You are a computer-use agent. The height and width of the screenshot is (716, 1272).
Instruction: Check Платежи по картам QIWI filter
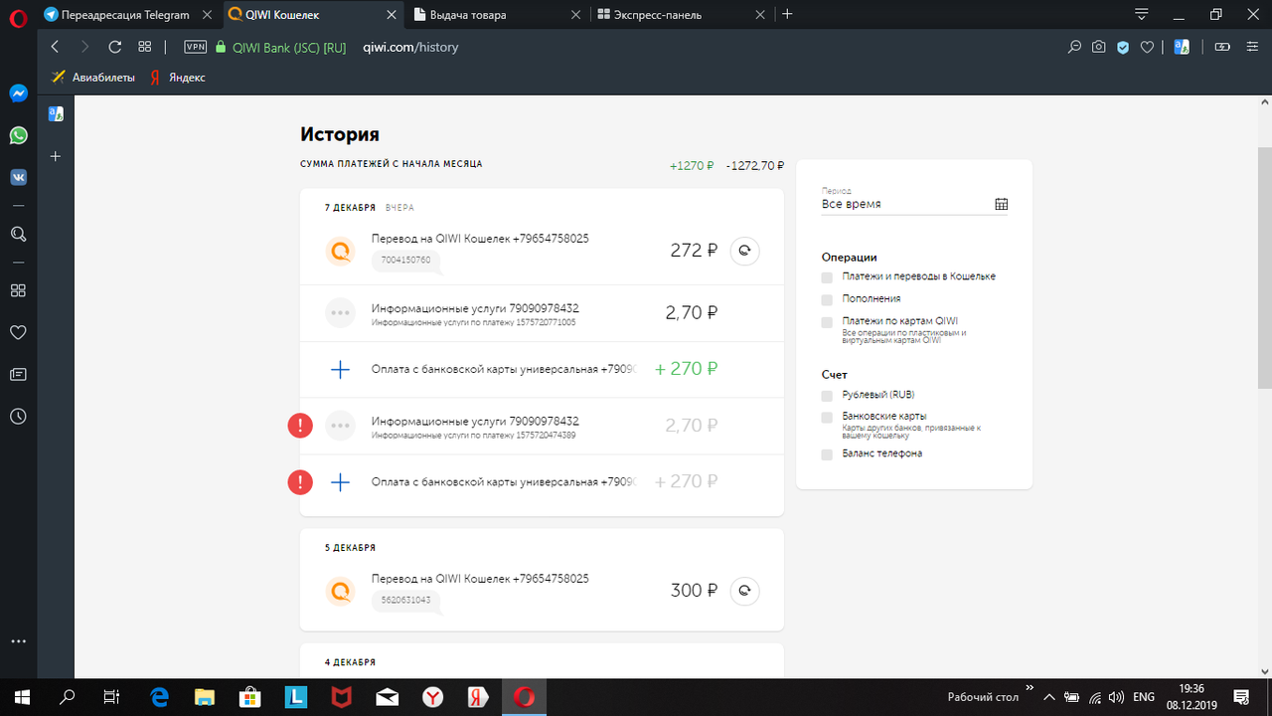pos(827,322)
